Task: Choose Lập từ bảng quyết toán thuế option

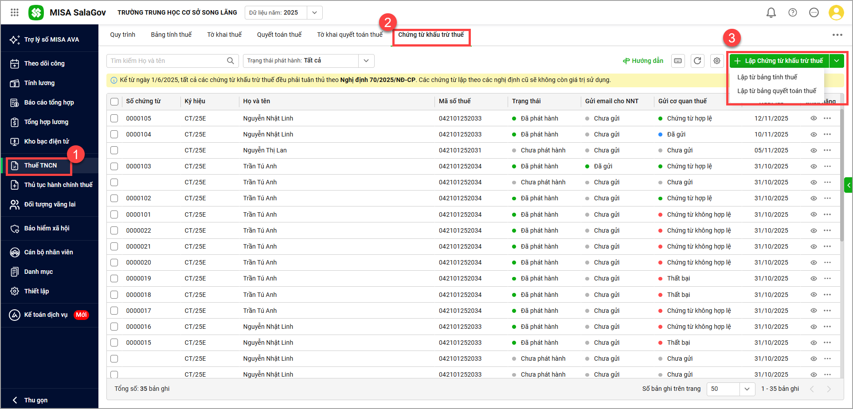Action: (x=776, y=91)
